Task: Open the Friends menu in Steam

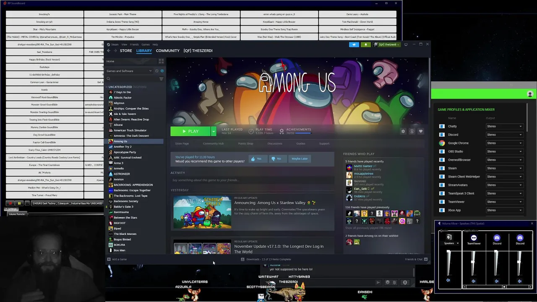Action: (134, 44)
